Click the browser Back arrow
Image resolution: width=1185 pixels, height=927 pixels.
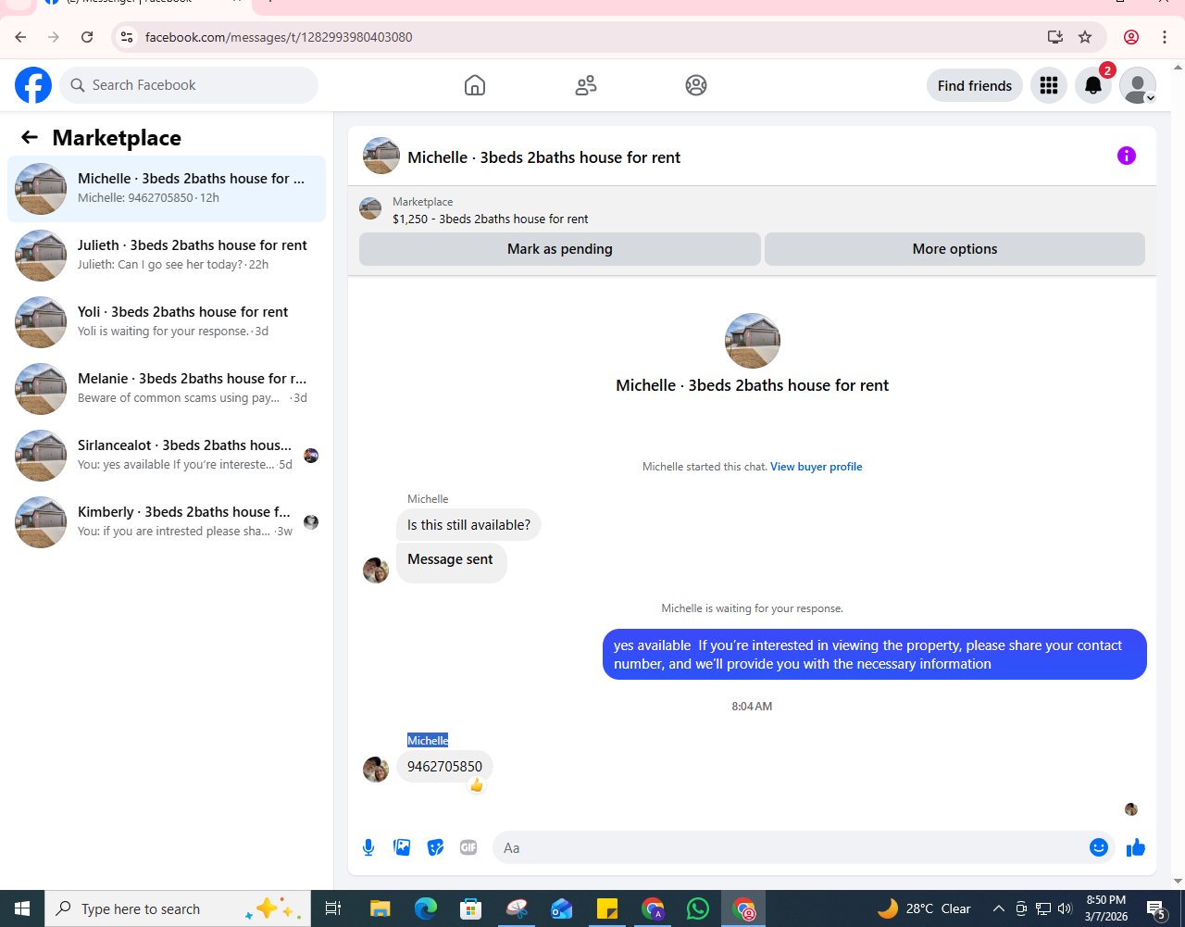(20, 37)
